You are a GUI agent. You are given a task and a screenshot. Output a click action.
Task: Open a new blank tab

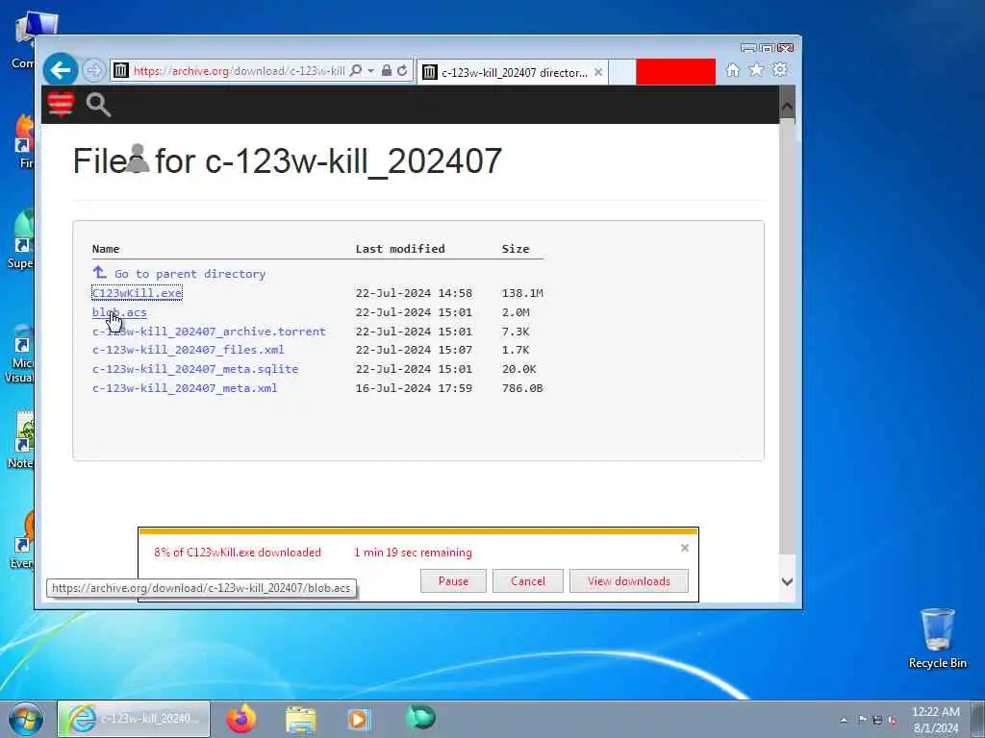(x=622, y=72)
